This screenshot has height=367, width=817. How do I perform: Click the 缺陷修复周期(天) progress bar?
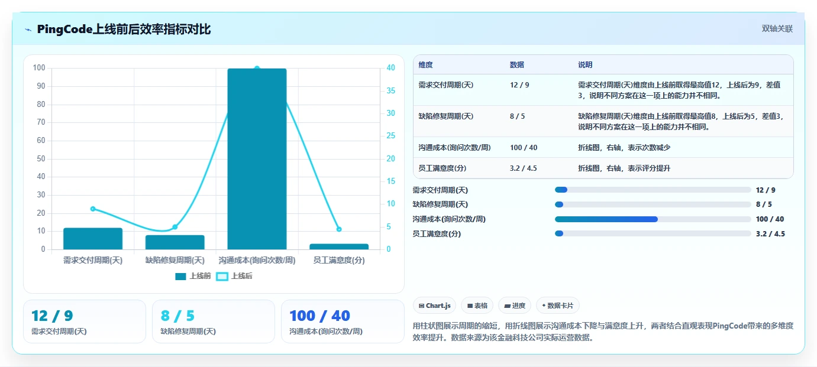point(653,204)
